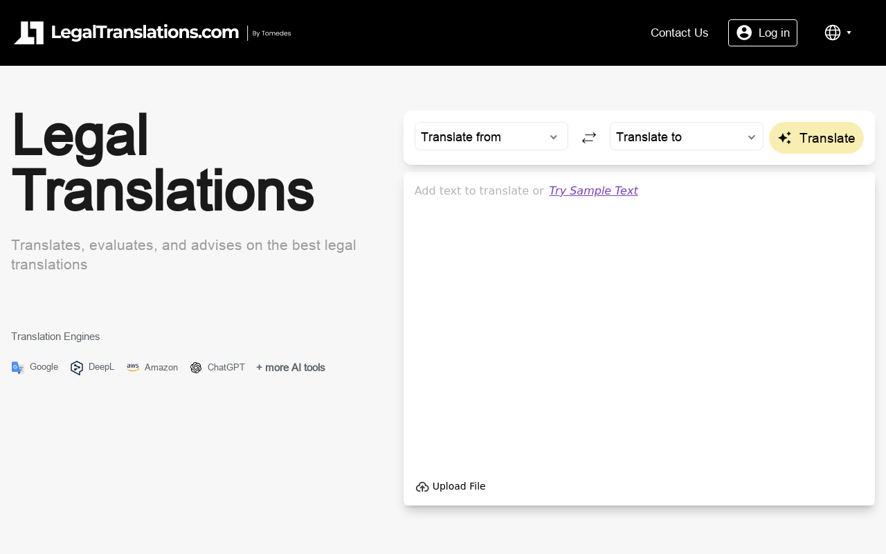Open the Translate from dropdown
Viewport: 886px width, 554px height.
click(x=491, y=136)
